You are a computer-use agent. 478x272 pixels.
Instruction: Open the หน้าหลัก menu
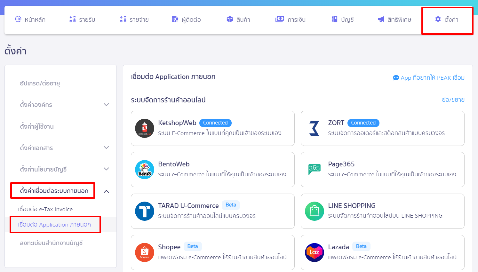[x=35, y=20]
